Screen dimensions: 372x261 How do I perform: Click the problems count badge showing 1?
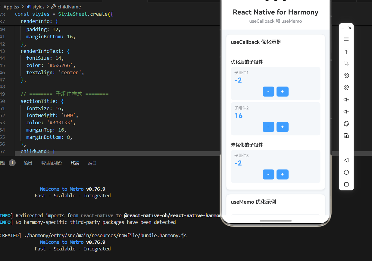[12, 163]
